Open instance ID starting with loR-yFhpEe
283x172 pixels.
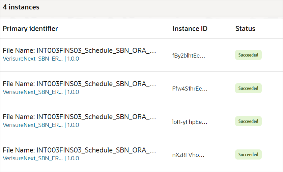[190, 122]
